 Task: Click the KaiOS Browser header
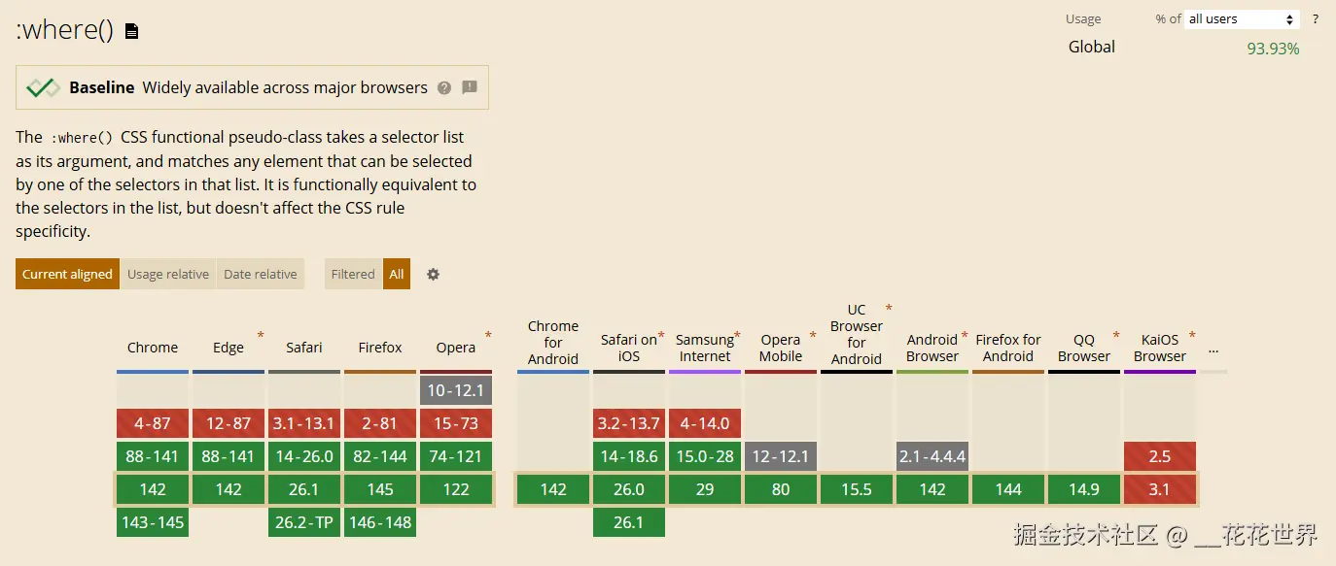click(1160, 348)
